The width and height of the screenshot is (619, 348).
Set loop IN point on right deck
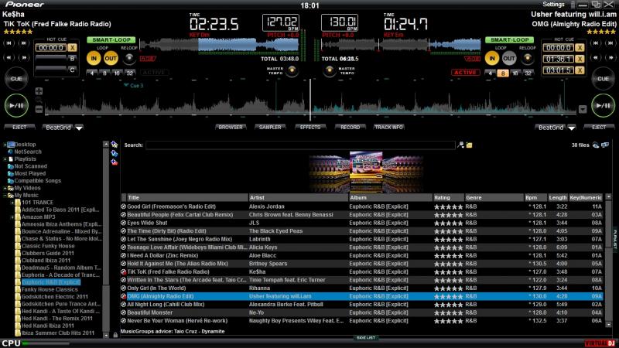[492, 59]
